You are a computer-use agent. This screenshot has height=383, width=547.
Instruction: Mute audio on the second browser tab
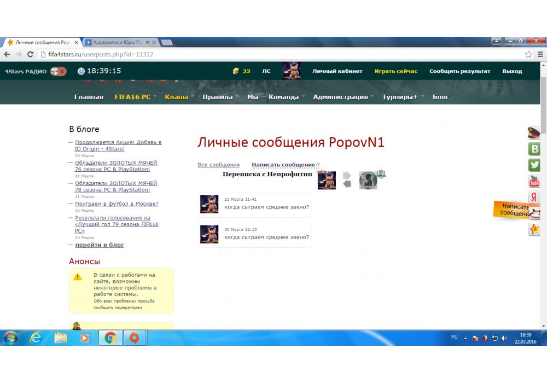coord(147,42)
